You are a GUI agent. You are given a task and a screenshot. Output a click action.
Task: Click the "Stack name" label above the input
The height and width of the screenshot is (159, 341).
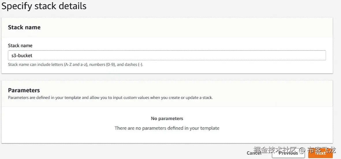pyautogui.click(x=20, y=45)
